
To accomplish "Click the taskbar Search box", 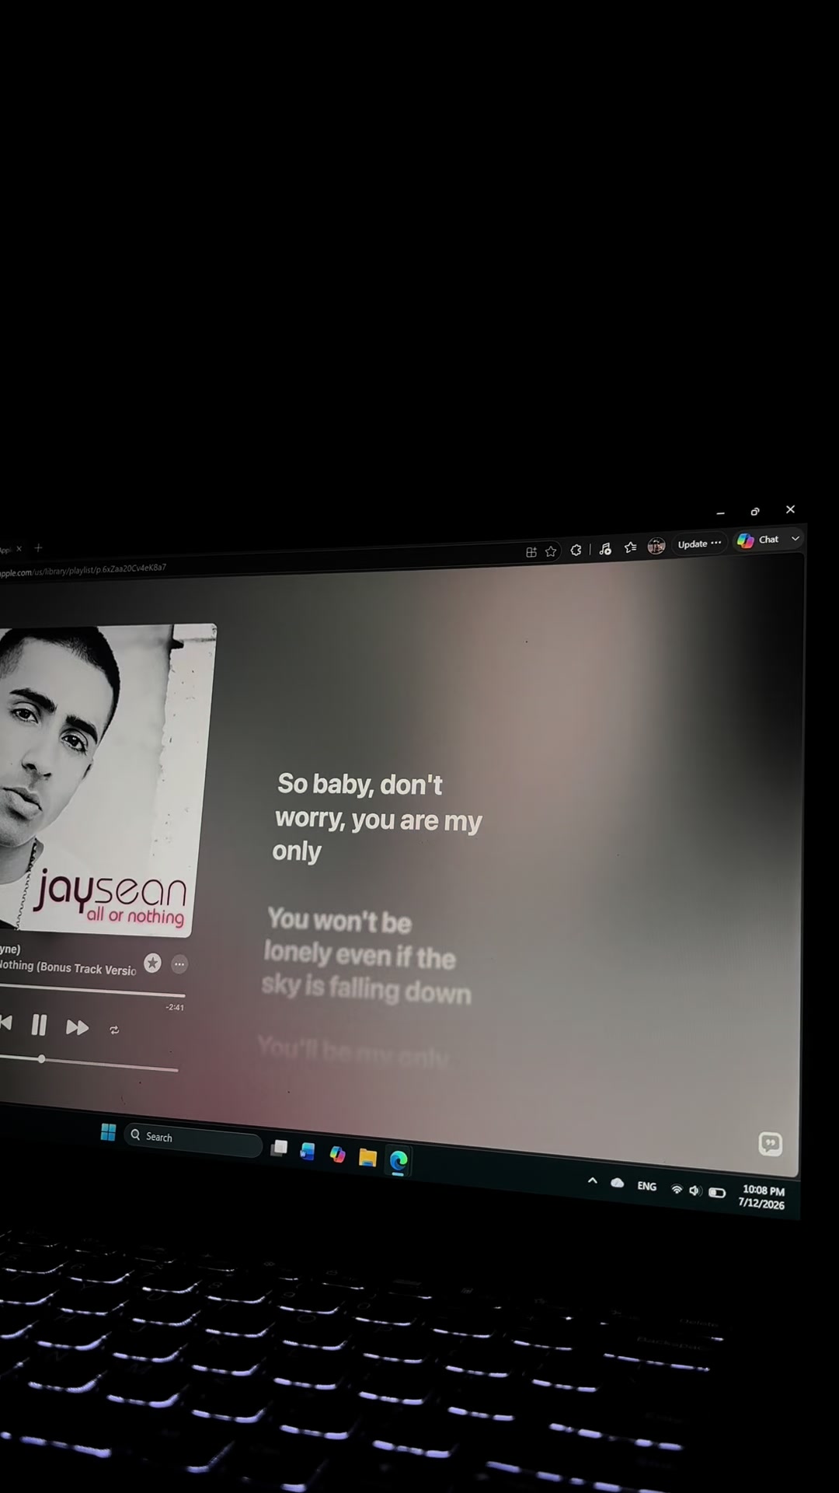I will click(x=193, y=1139).
